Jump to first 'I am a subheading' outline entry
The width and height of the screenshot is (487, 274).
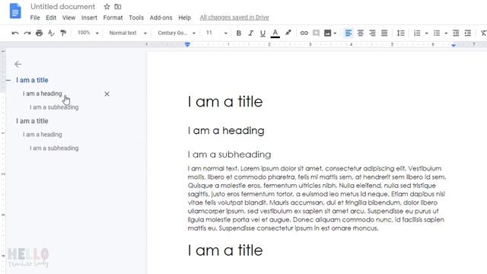[54, 107]
